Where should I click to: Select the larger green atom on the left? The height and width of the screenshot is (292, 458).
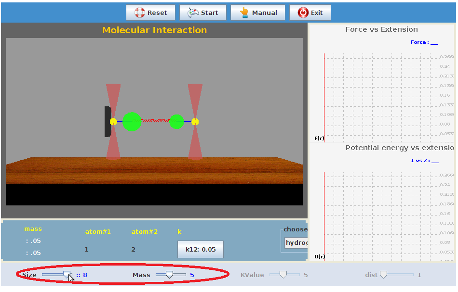point(132,122)
